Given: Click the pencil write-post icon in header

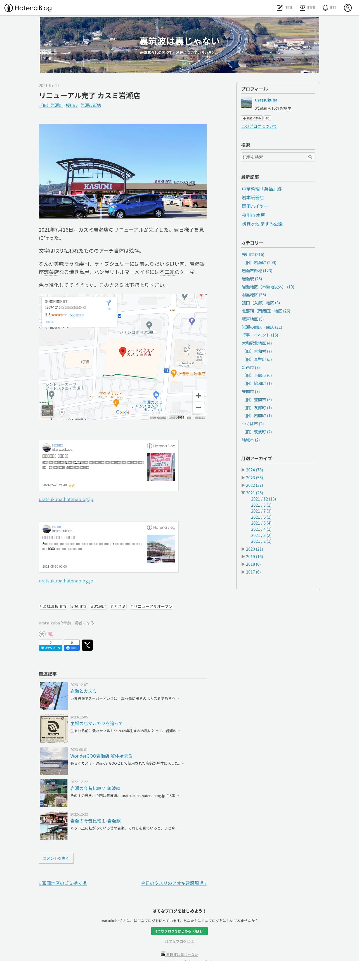Looking at the screenshot, I should pyautogui.click(x=280, y=8).
